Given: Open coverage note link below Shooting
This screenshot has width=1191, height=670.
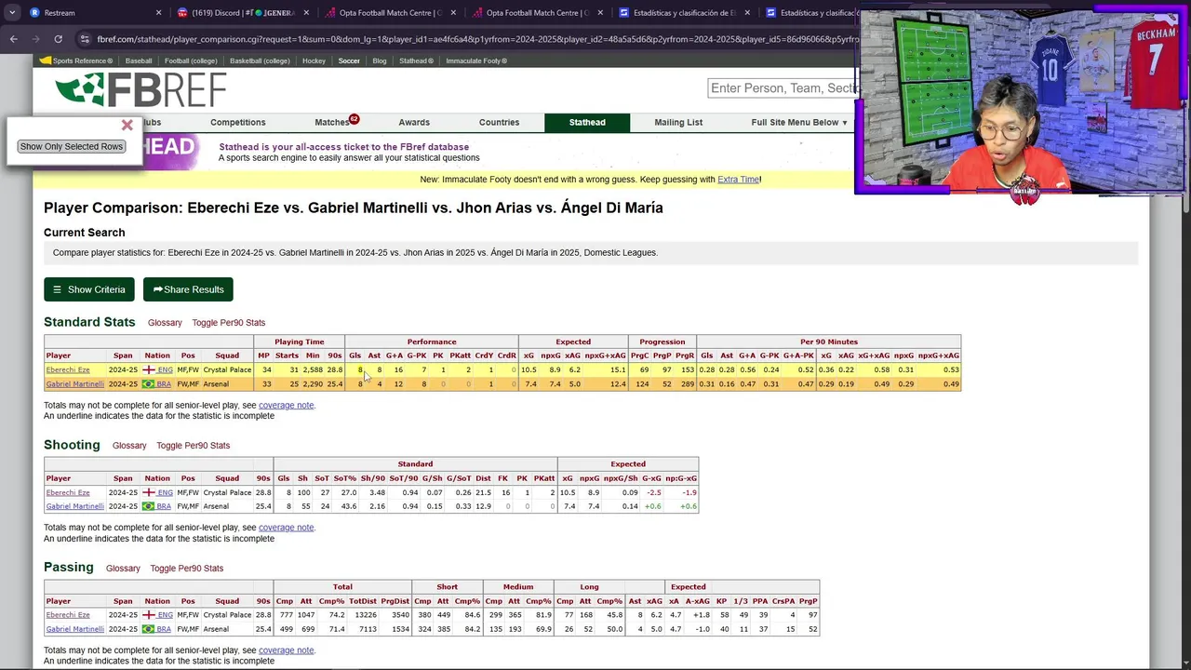Looking at the screenshot, I should (286, 528).
